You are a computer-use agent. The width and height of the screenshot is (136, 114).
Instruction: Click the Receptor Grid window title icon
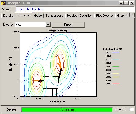pos(3,3)
